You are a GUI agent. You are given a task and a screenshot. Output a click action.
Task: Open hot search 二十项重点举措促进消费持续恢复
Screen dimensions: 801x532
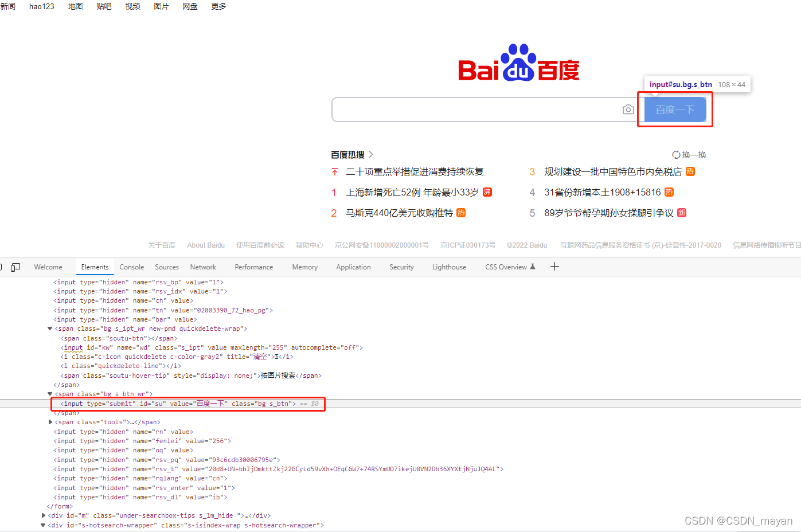point(415,172)
